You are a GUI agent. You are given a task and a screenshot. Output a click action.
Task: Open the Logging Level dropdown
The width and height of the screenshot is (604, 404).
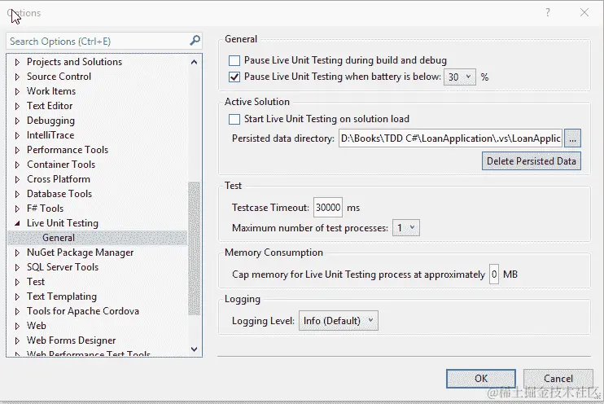339,321
